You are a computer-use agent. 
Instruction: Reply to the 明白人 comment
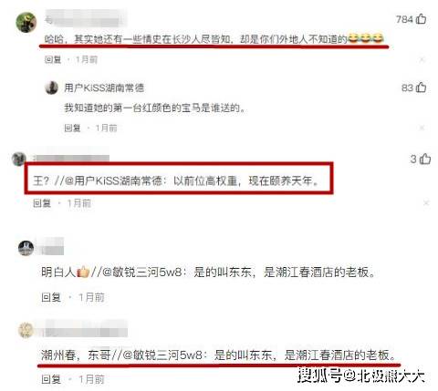coord(51,297)
